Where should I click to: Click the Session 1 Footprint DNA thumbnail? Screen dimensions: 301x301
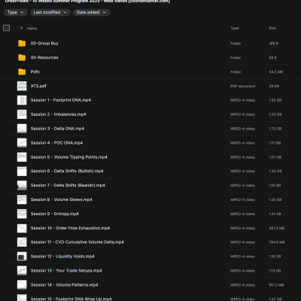(22, 100)
